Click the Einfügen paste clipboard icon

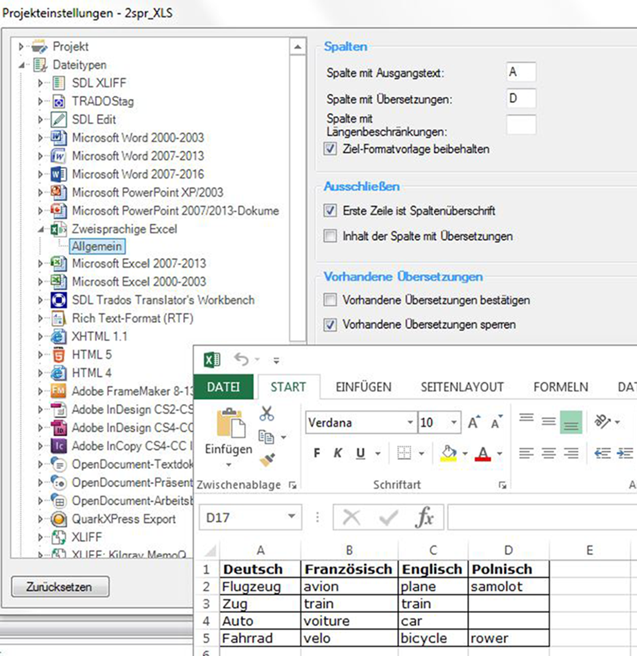coord(231,423)
